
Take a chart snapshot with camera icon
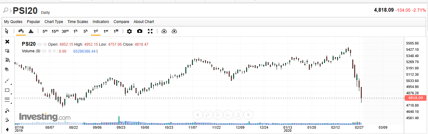[x=140, y=31]
